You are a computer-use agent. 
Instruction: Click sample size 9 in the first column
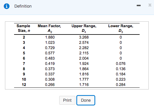pyautogui.click(x=24, y=74)
